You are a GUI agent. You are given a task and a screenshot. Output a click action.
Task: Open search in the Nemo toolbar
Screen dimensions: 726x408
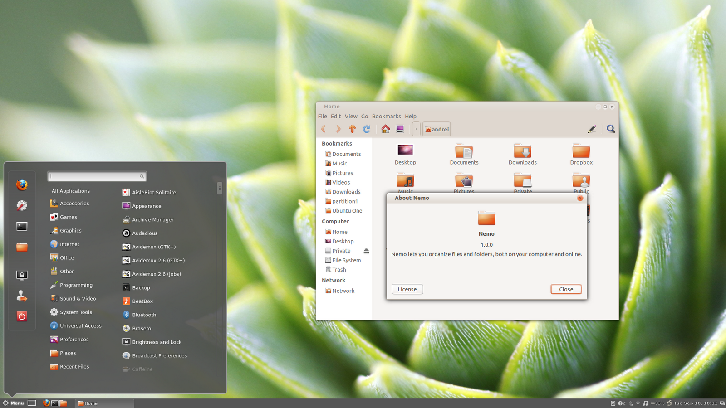pos(610,129)
